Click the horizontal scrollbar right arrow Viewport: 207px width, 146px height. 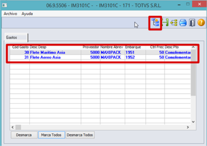[x=188, y=127]
